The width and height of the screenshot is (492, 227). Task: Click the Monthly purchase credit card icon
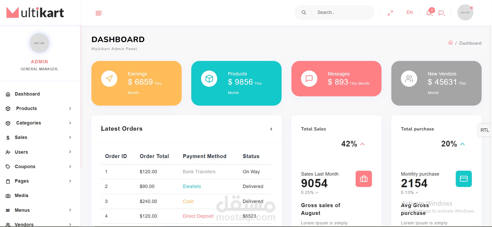coord(464,179)
